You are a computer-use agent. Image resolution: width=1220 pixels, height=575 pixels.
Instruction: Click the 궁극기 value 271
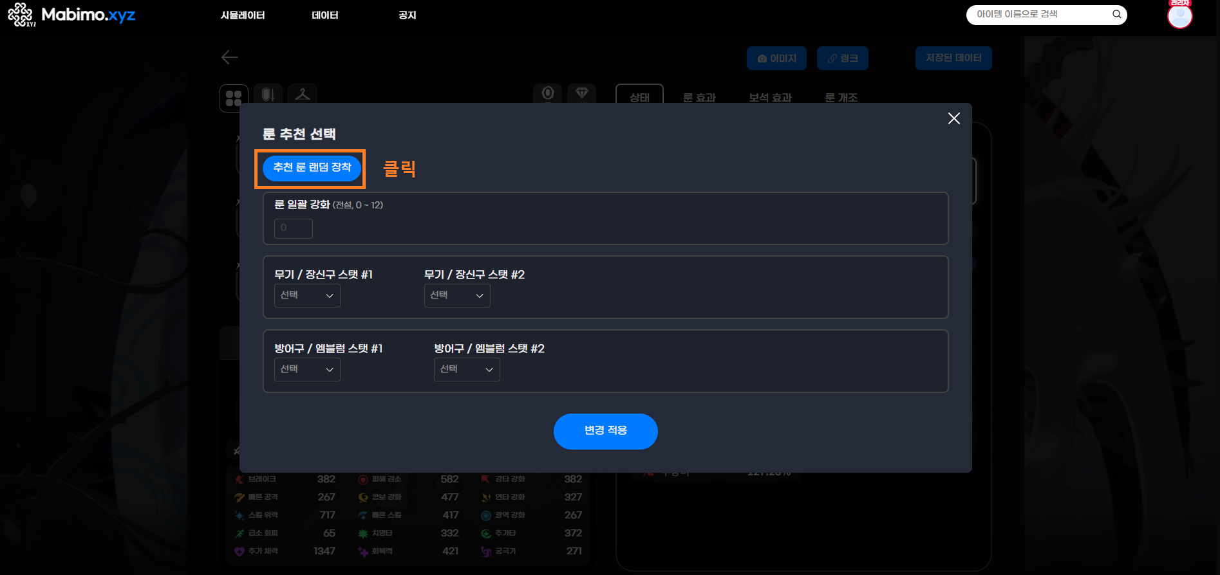point(574,551)
